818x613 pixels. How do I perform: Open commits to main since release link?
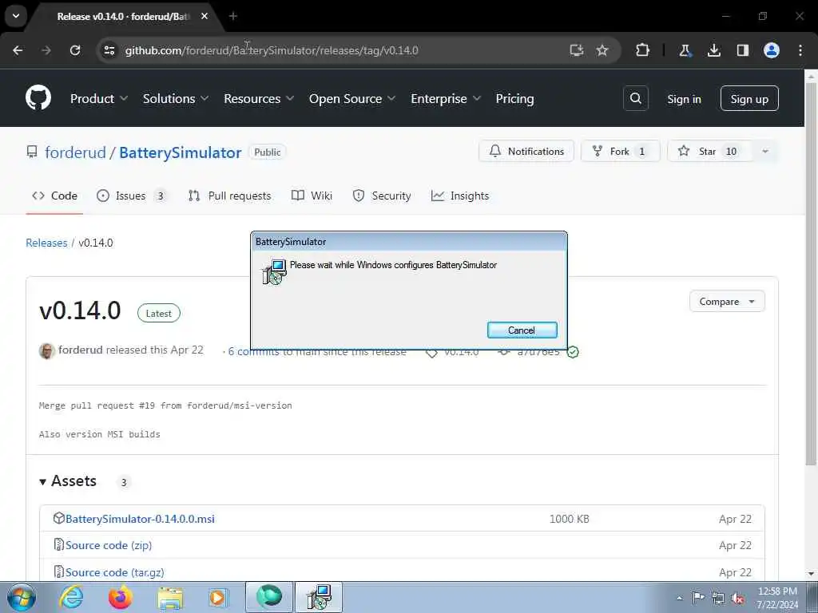tap(317, 352)
